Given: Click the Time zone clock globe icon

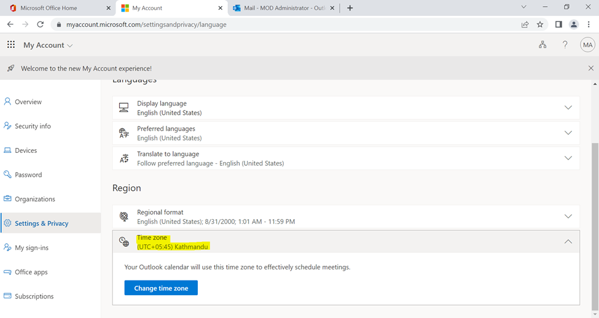Looking at the screenshot, I should [123, 242].
